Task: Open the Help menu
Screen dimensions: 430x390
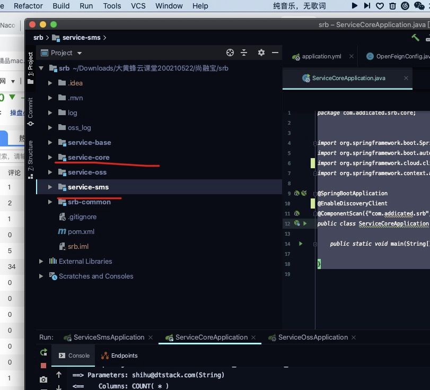Action: tap(200, 6)
